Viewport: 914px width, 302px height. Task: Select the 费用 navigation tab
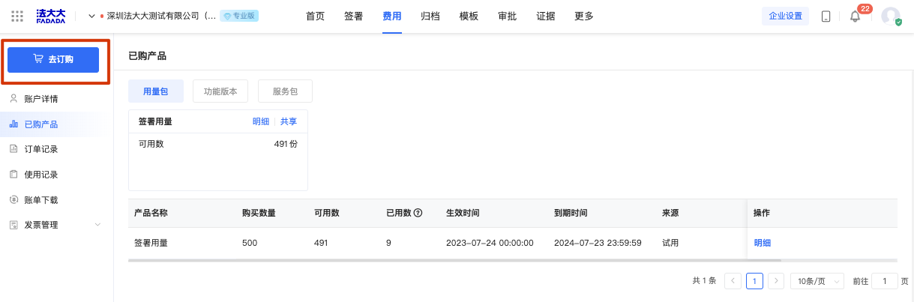391,16
